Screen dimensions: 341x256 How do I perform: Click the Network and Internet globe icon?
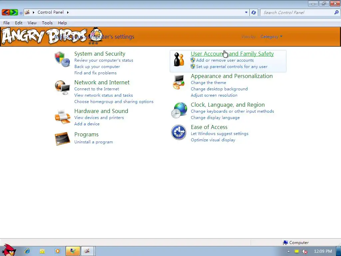click(62, 88)
